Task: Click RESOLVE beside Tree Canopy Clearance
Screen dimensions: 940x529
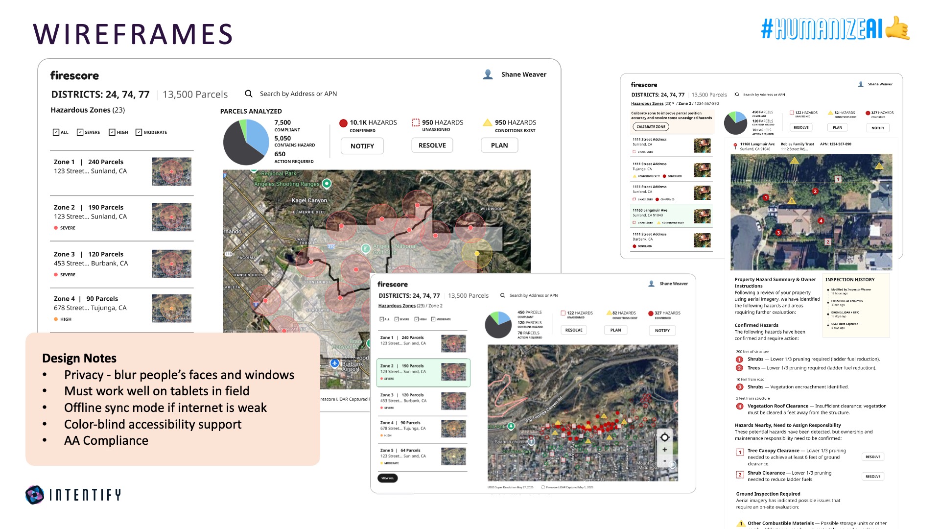Action: [x=873, y=457]
